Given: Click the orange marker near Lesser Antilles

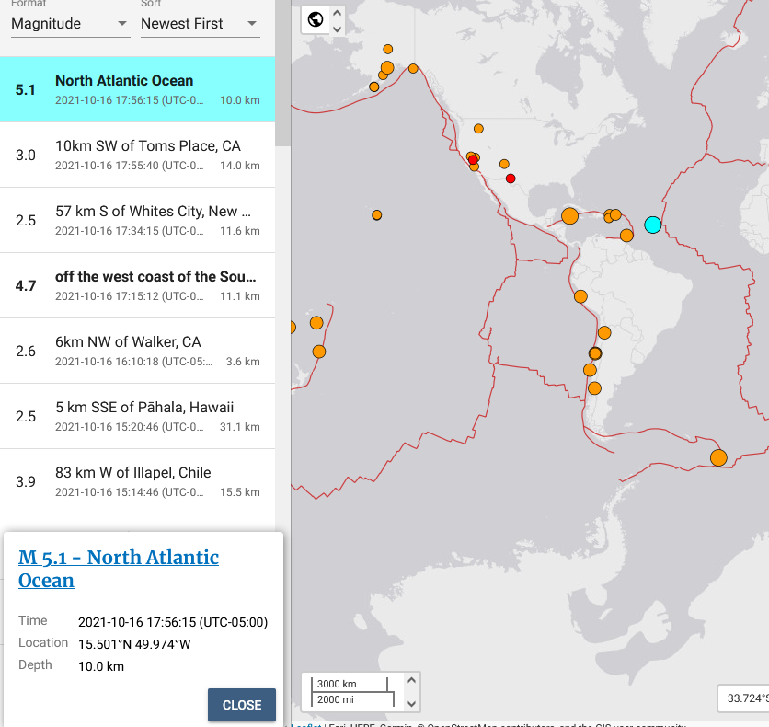Looking at the screenshot, I should (626, 236).
